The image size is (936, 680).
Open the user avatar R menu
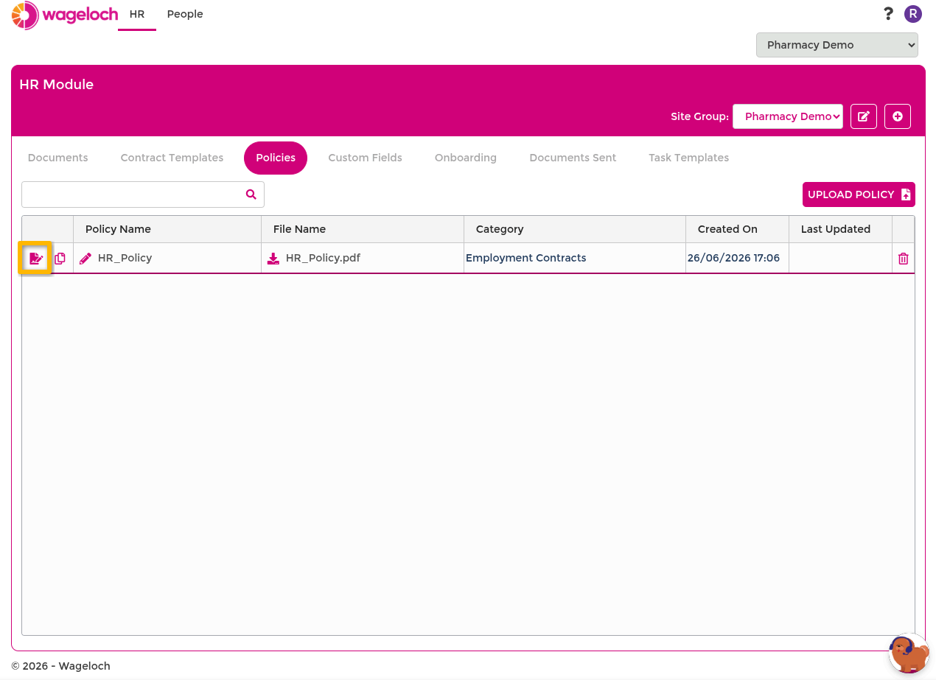[913, 13]
